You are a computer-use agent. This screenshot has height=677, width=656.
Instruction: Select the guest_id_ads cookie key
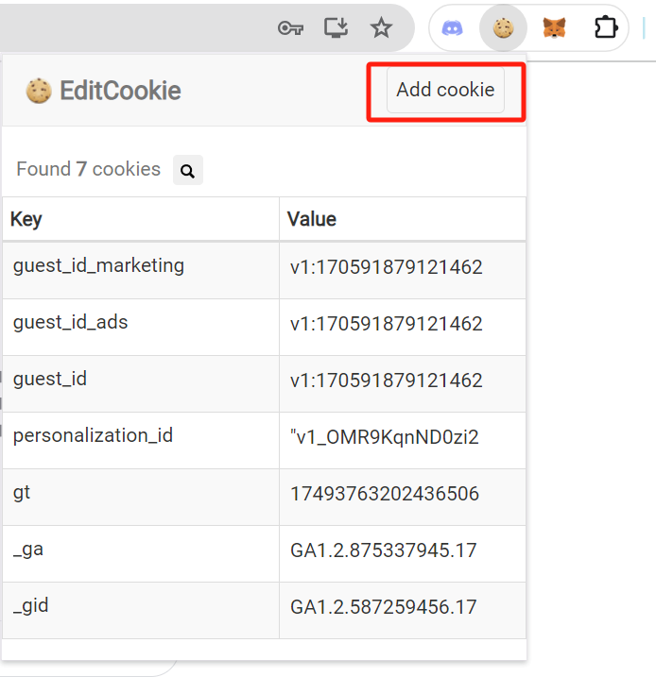click(x=70, y=323)
